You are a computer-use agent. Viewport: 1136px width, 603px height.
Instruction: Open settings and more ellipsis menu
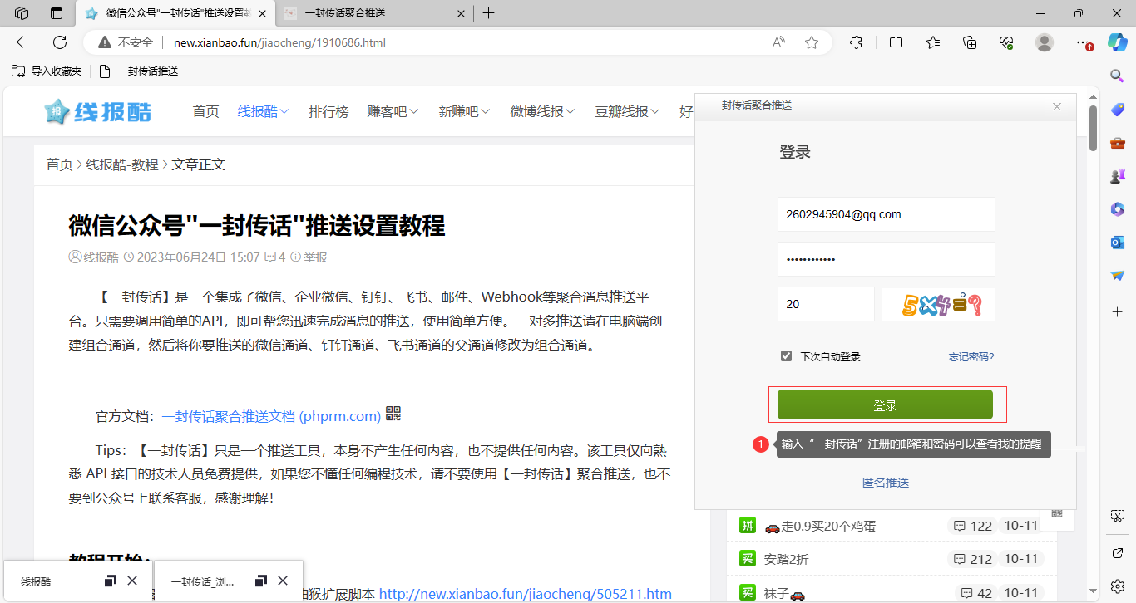[x=1082, y=42]
